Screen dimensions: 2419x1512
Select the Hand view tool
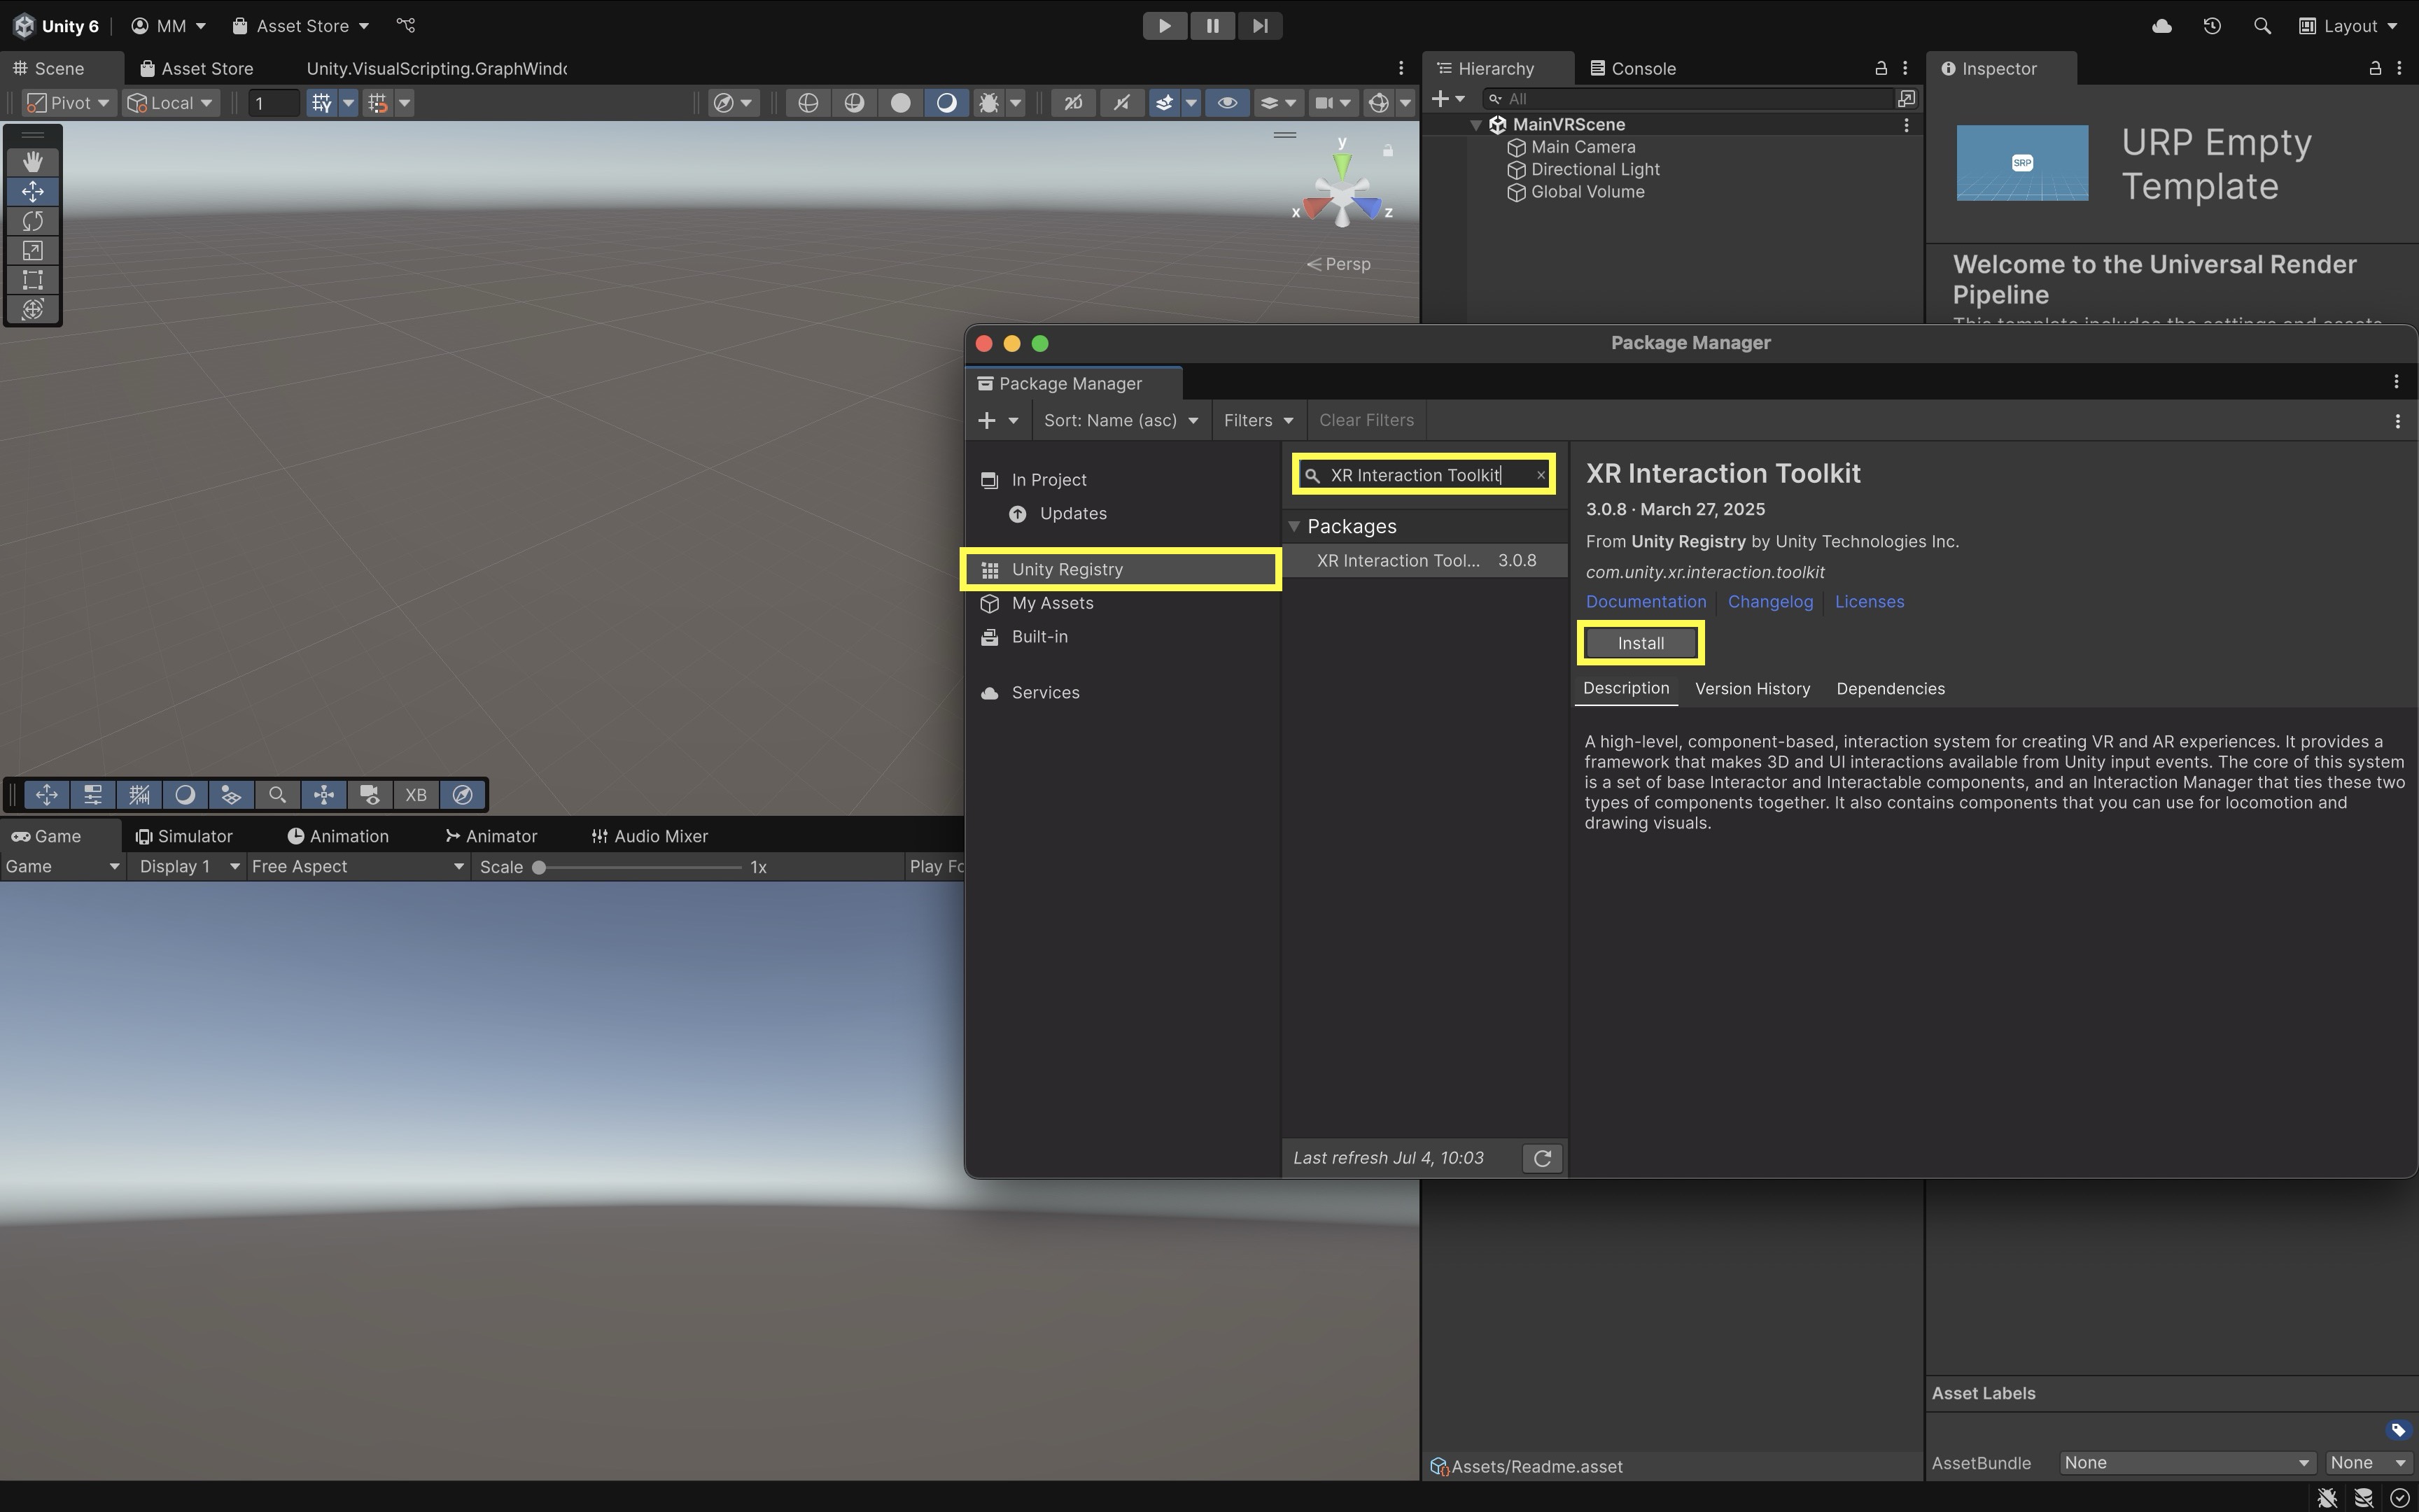[x=32, y=161]
